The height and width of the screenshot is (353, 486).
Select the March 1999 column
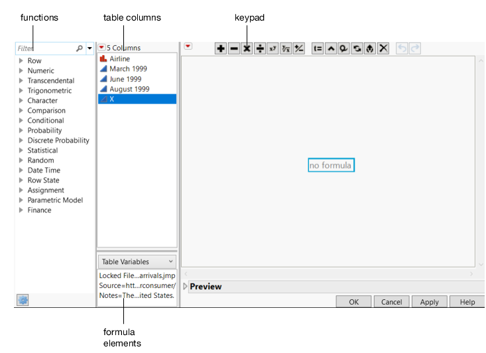tap(137, 69)
